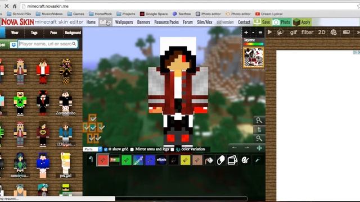This screenshot has height=202, width=360.
Task: Open the color palette tool
Action: [245, 160]
